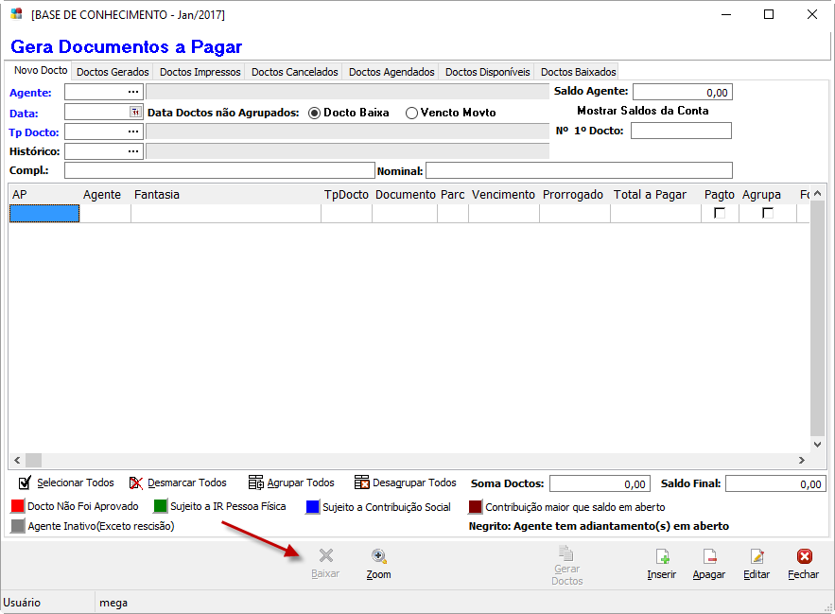Click Desagrupar Todos icon
The height and width of the screenshot is (614, 835).
(x=361, y=482)
